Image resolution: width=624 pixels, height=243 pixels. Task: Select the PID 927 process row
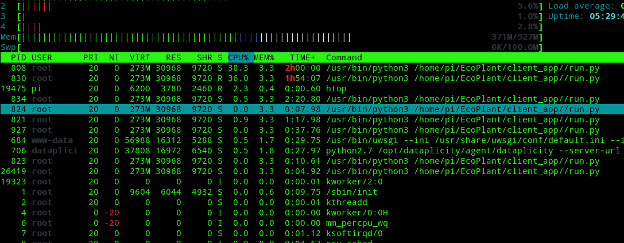point(312,130)
